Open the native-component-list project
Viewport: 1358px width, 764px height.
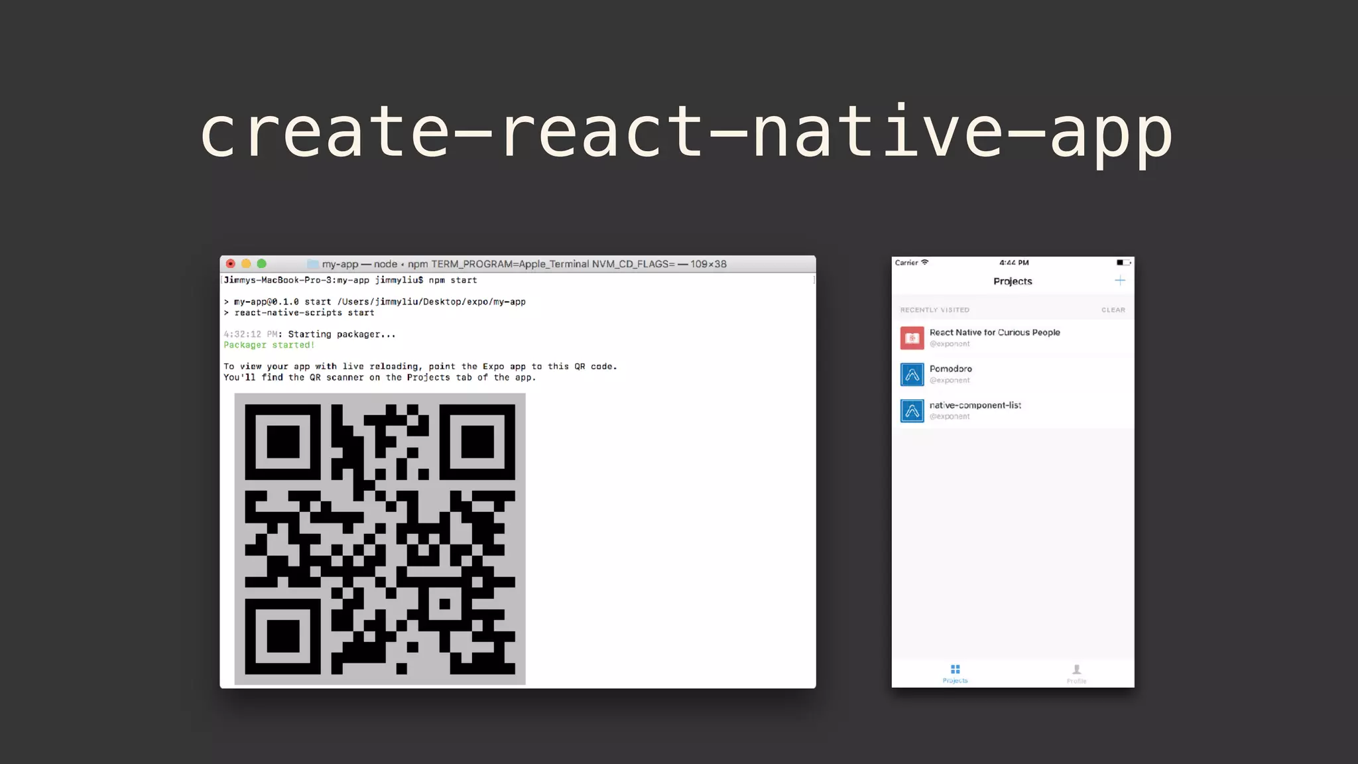1013,411
